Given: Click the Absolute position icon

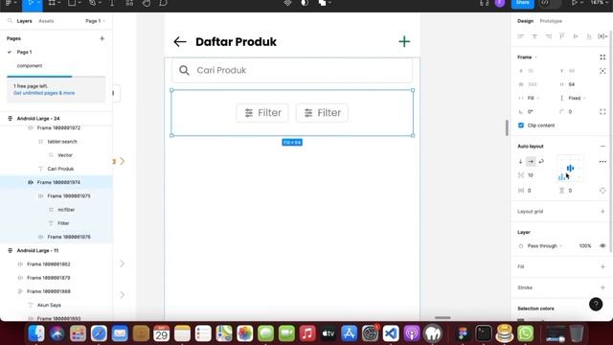Looking at the screenshot, I should tap(602, 71).
